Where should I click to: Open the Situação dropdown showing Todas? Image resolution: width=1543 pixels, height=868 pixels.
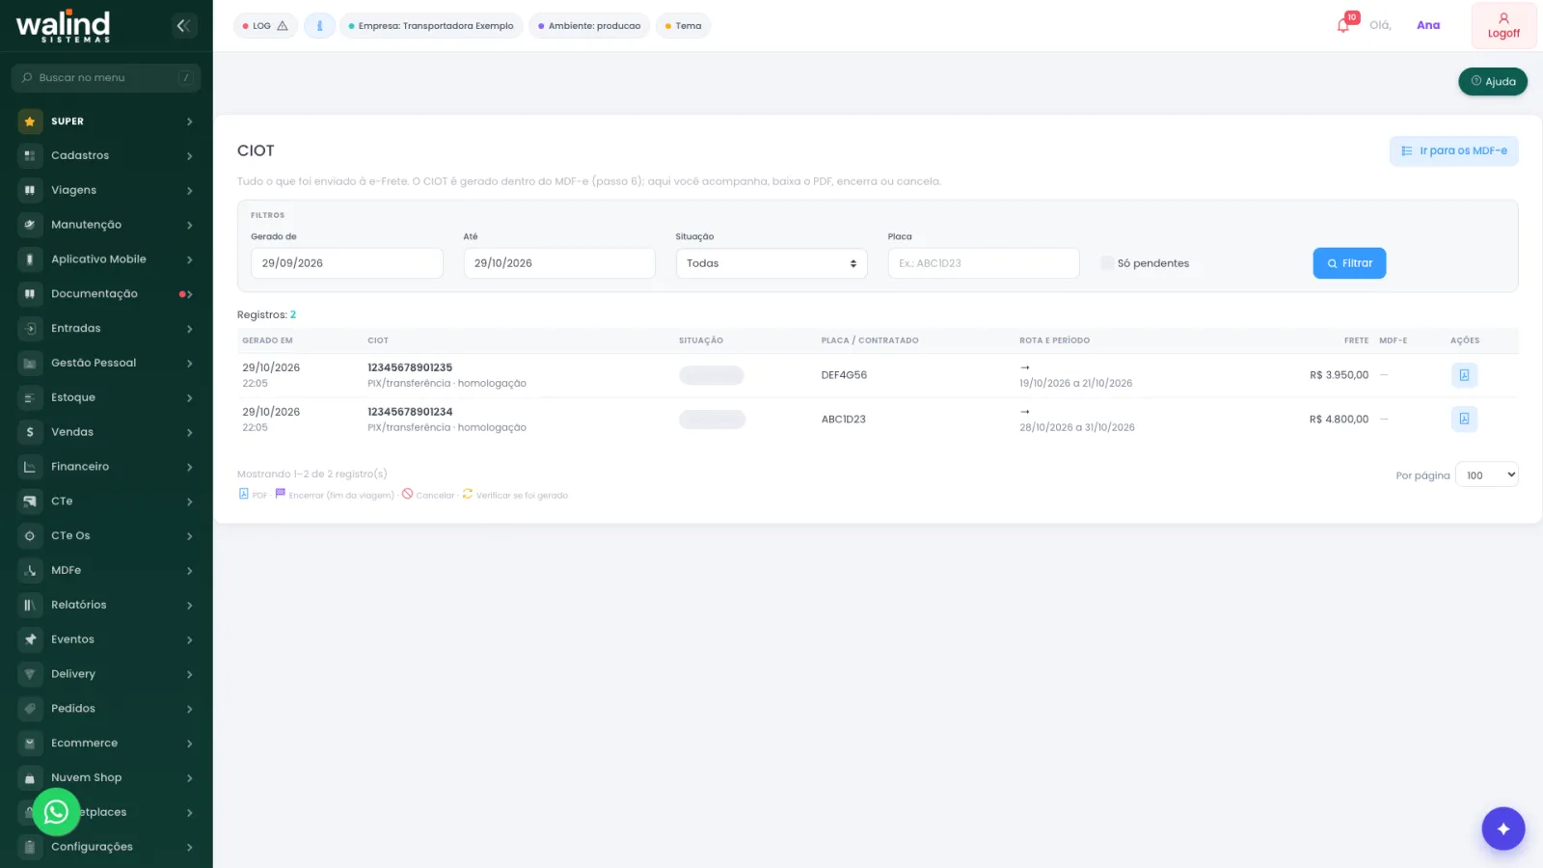pos(771,263)
